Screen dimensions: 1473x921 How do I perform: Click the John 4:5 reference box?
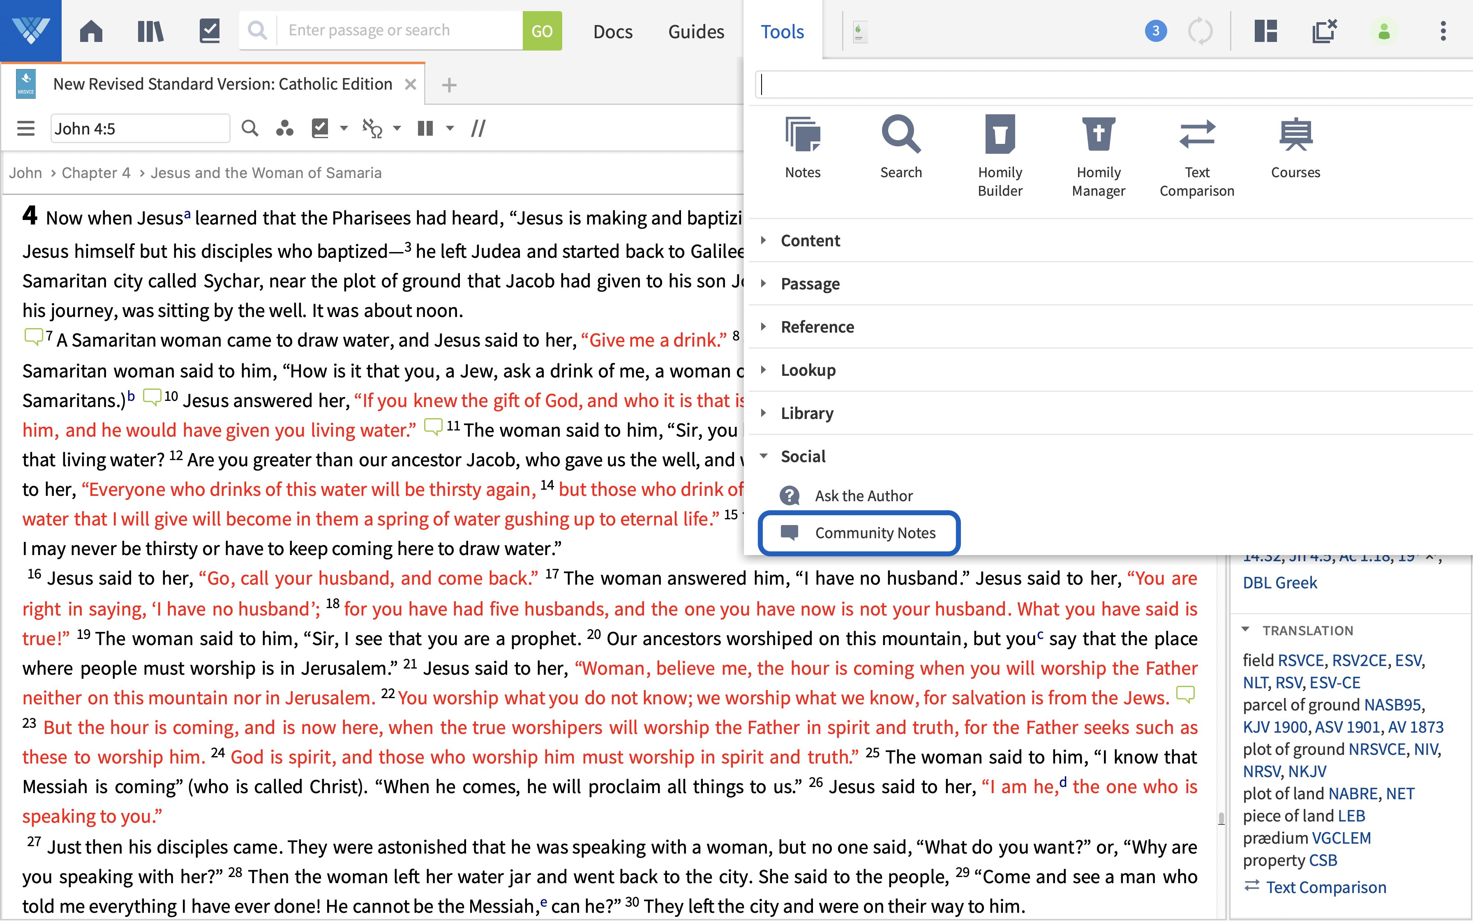coord(140,129)
